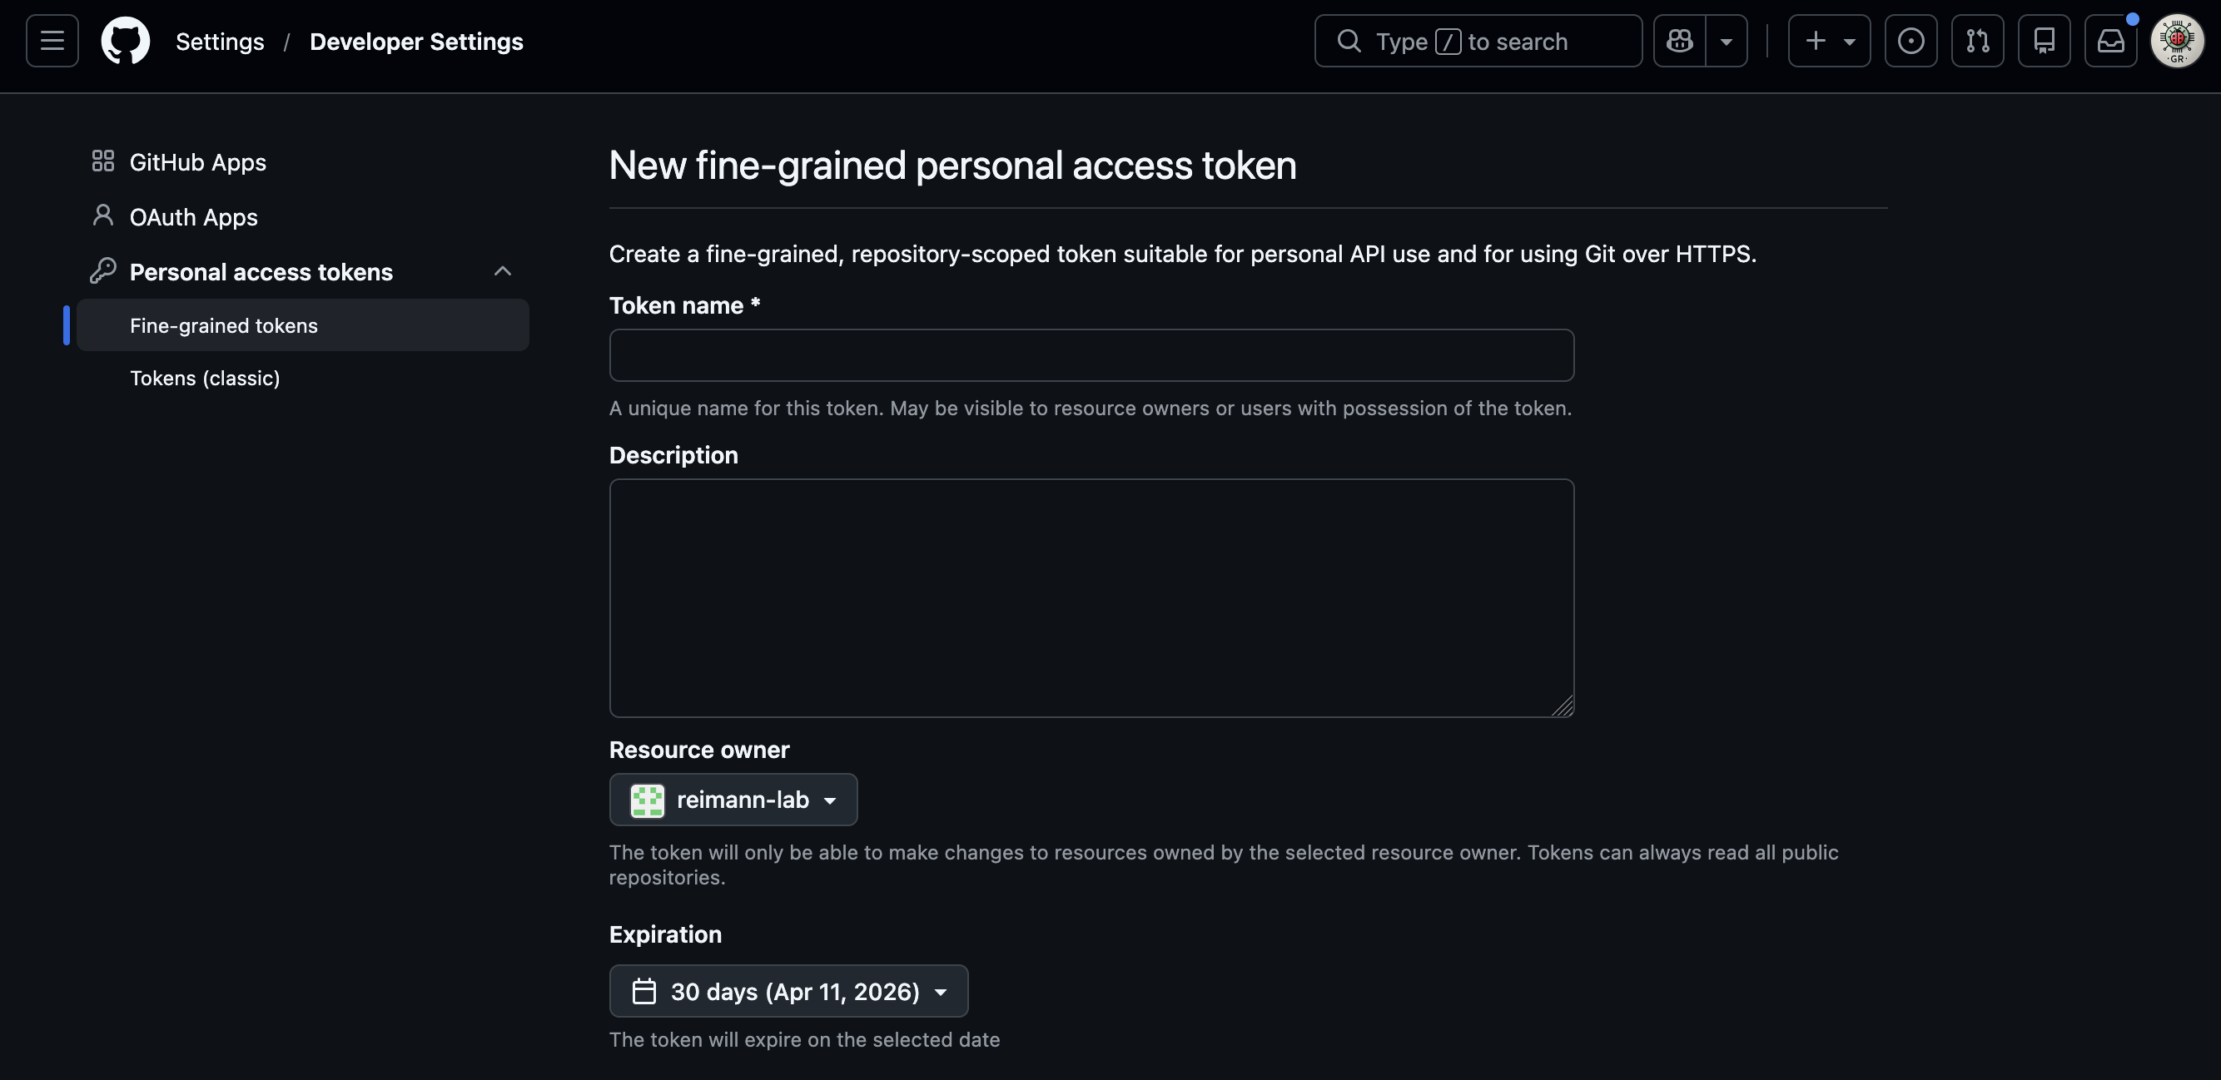
Task: Open the 30 days expiration dropdown
Action: (788, 990)
